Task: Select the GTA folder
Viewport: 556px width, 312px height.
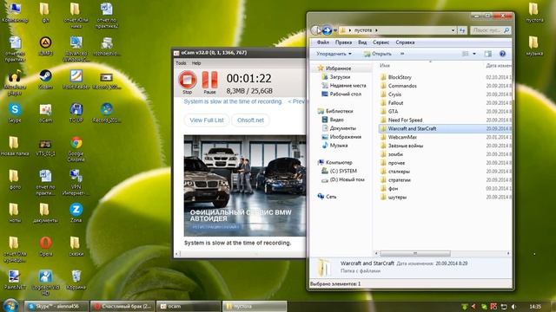Action: coord(393,112)
